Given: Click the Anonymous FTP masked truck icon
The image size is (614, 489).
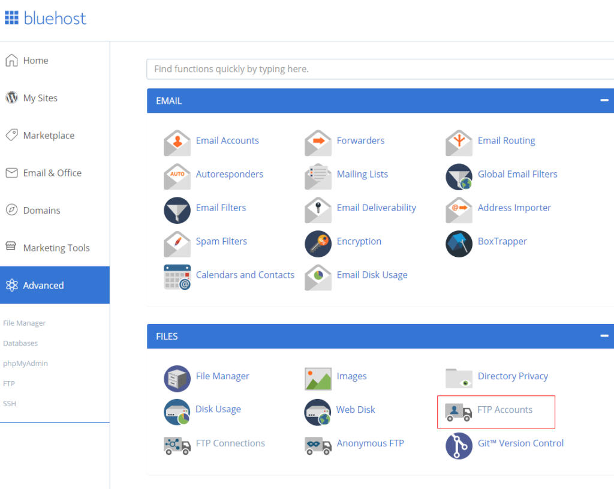Looking at the screenshot, I should click(x=318, y=446).
